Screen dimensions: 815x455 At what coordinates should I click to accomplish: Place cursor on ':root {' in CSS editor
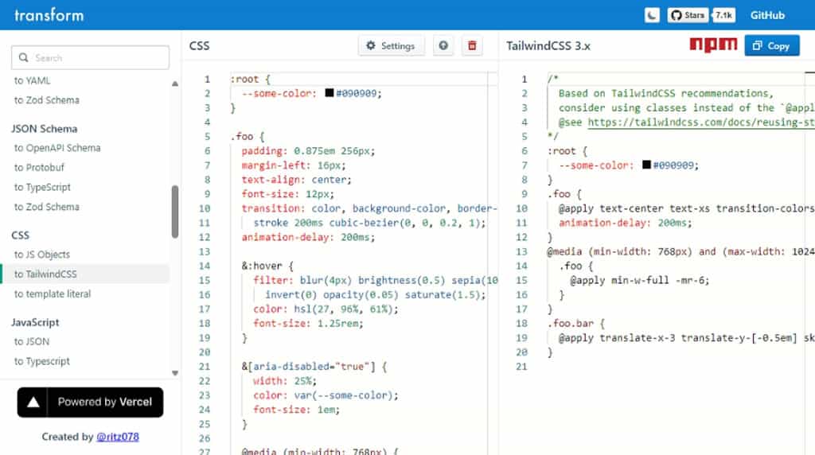click(x=251, y=79)
